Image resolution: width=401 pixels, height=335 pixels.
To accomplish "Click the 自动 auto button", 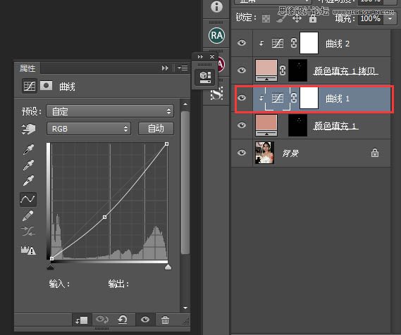I will (156, 128).
